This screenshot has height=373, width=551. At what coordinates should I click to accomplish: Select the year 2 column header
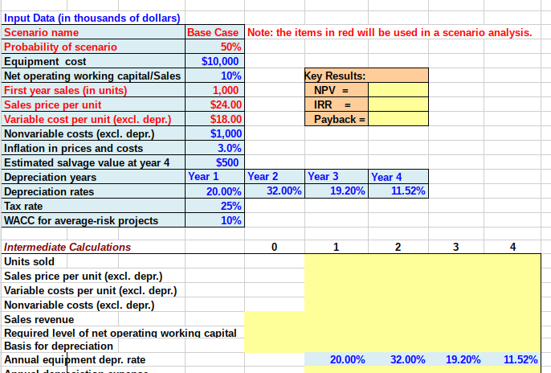pyautogui.click(x=398, y=247)
